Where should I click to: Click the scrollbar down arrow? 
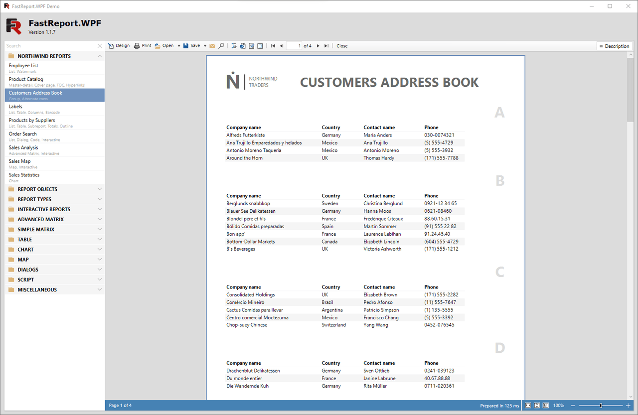coord(630,397)
